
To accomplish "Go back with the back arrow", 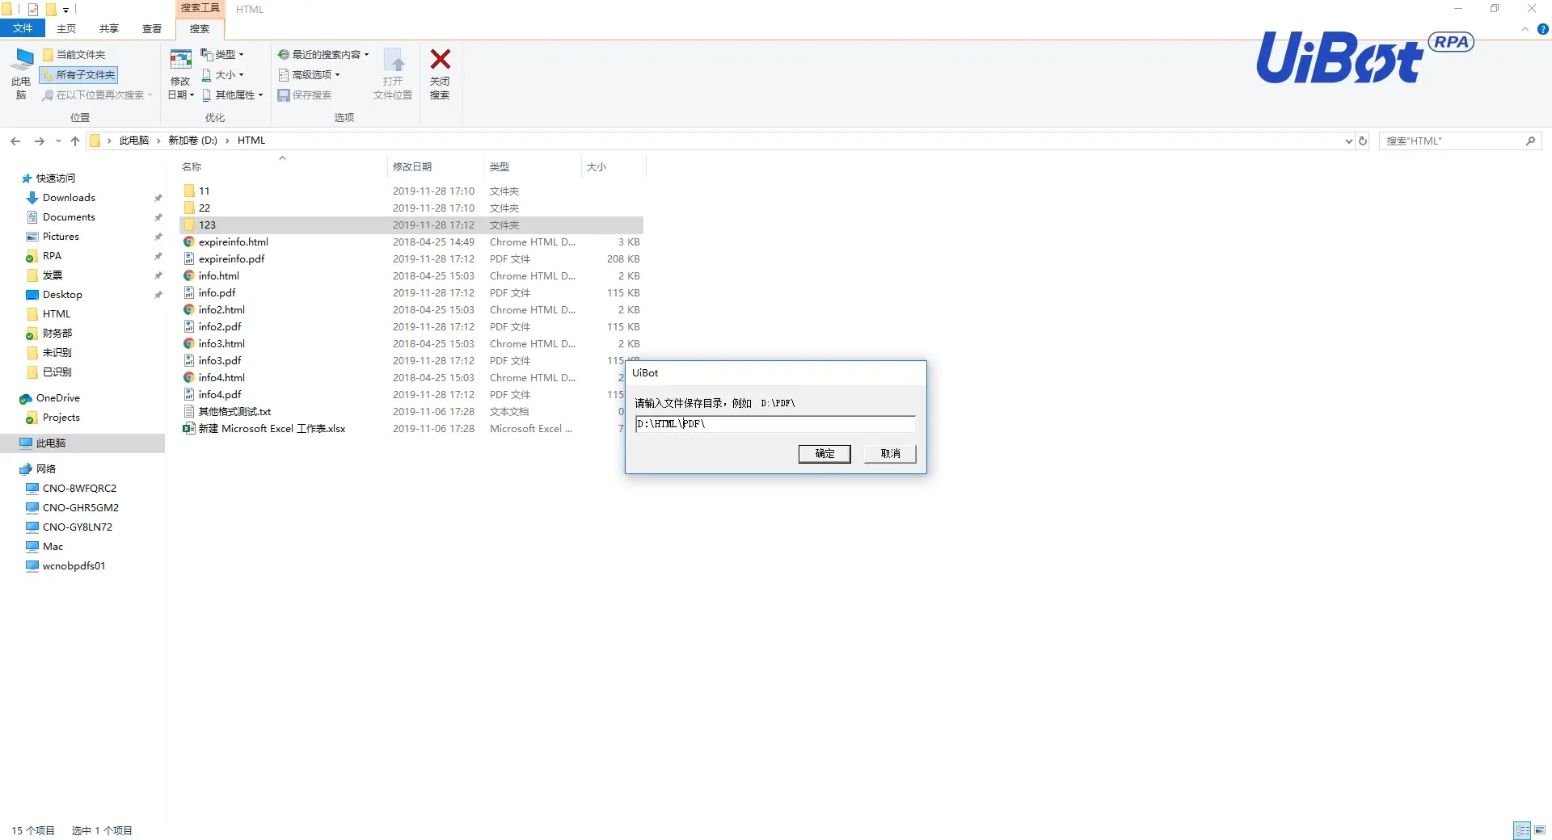I will point(15,141).
